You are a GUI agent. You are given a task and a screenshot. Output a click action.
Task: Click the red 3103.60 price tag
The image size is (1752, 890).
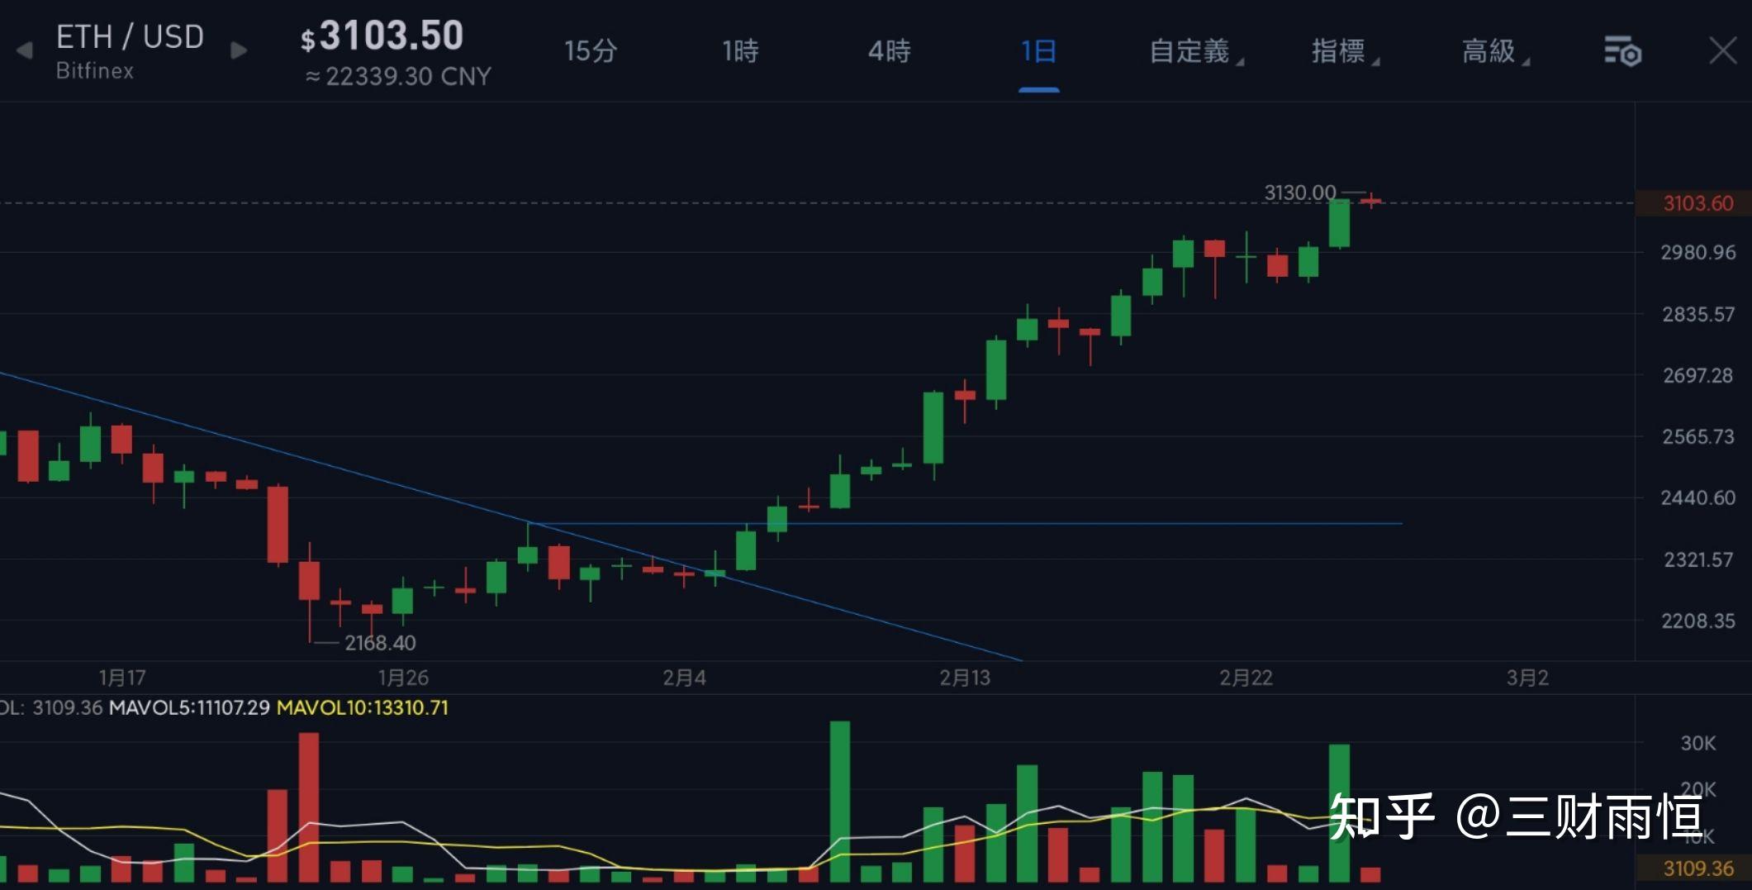1693,203
